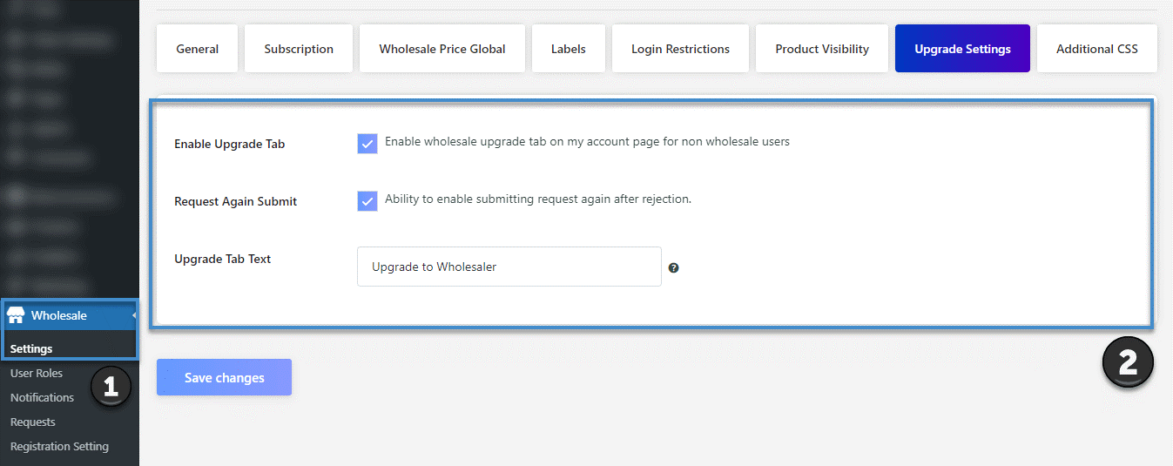Toggle the Enable Upgrade Tab checkbox
This screenshot has width=1173, height=466.
pos(367,143)
